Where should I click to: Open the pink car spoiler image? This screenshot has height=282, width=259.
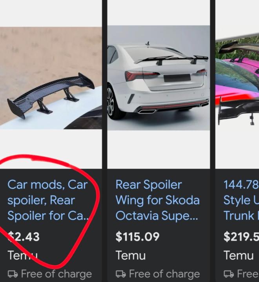[237, 79]
